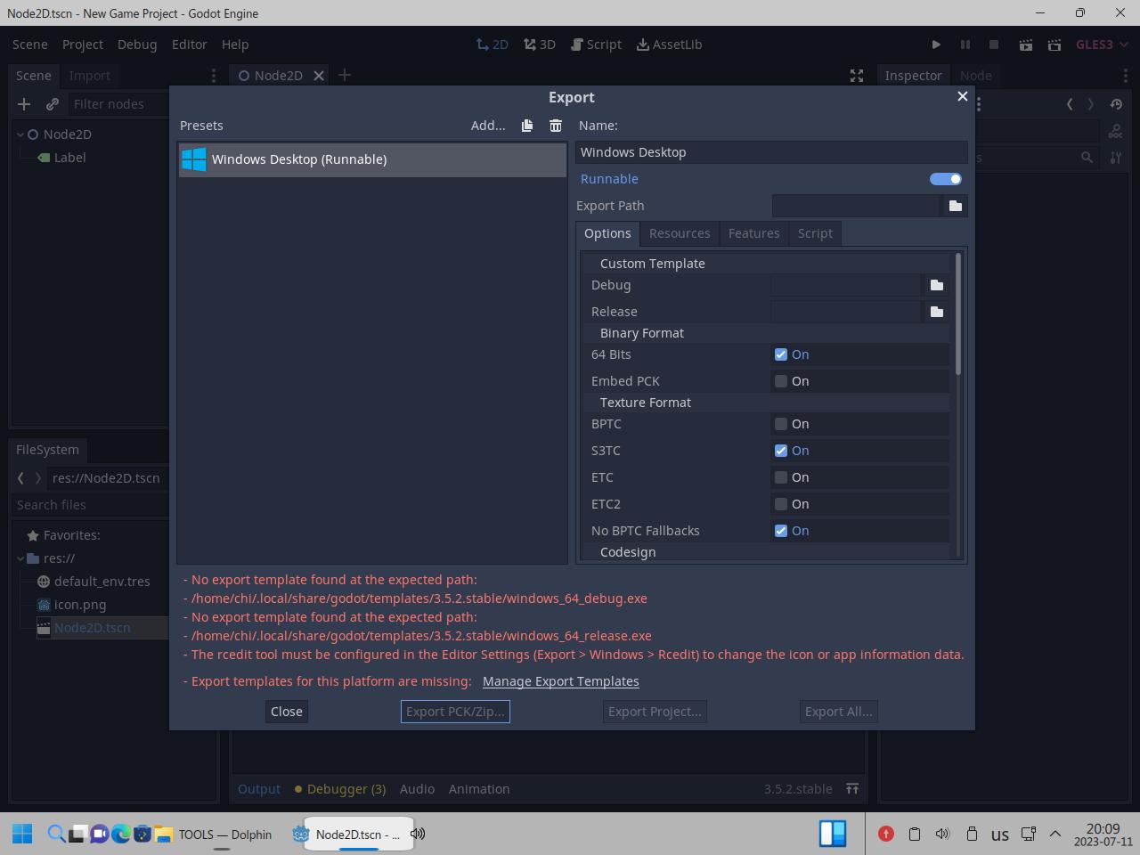The width and height of the screenshot is (1140, 855).
Task: Open the GLES3 renderer dropdown
Action: (x=1103, y=45)
